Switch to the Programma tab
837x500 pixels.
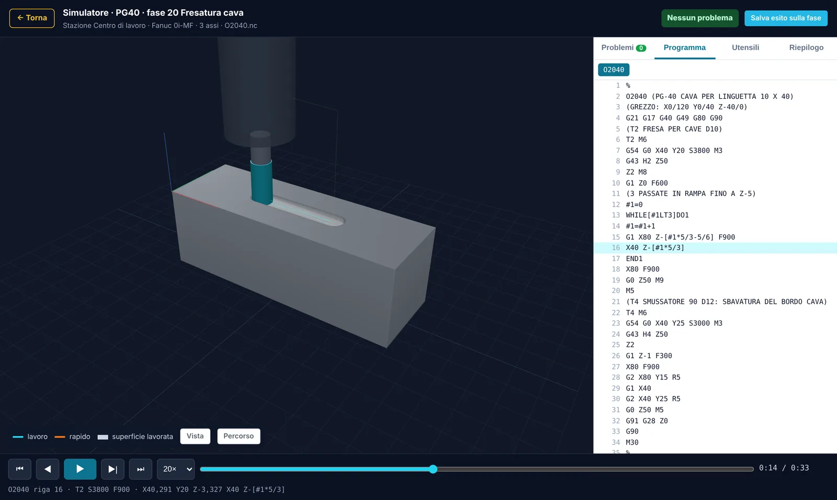[x=685, y=48]
